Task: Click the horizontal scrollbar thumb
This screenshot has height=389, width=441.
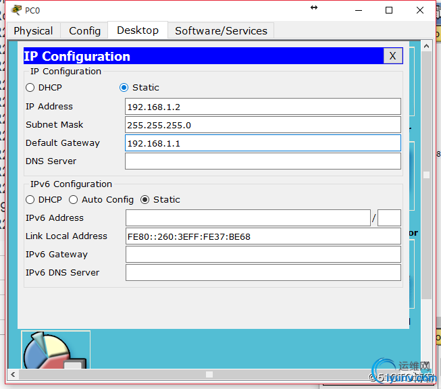Action: click(x=209, y=374)
